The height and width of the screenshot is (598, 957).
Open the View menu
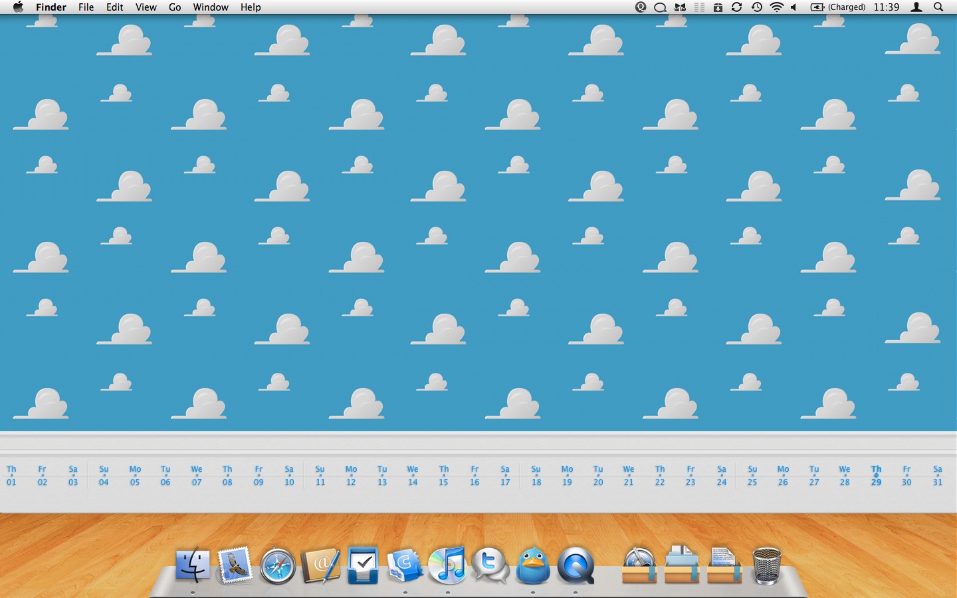[146, 7]
